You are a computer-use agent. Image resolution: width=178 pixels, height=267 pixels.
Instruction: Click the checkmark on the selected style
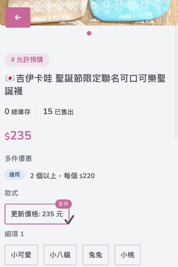pyautogui.click(x=69, y=220)
